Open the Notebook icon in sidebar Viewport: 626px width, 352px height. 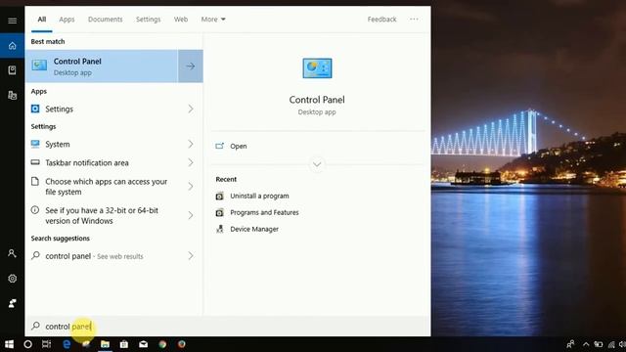coord(13,70)
